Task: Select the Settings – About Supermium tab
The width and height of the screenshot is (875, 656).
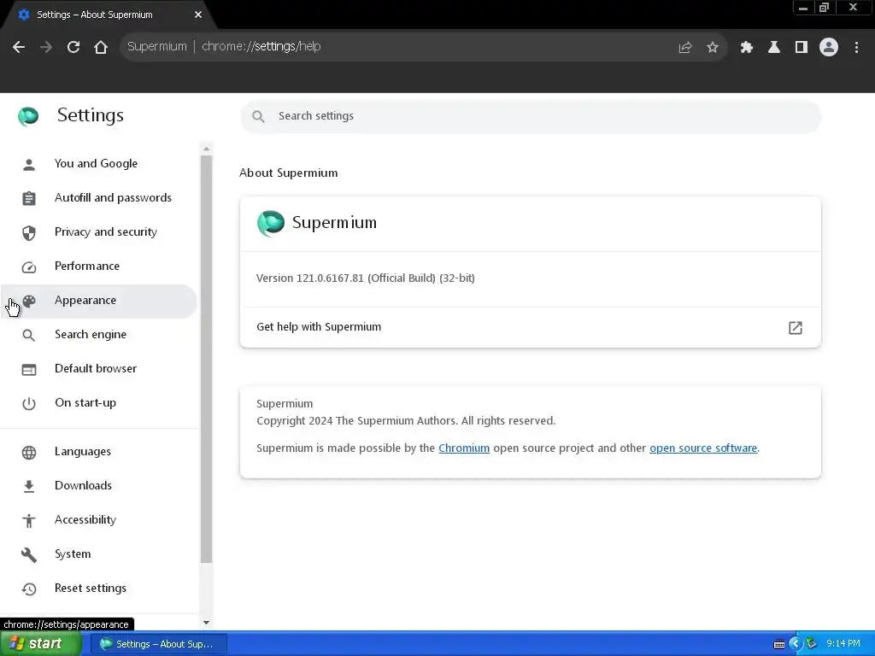Action: 106,15
